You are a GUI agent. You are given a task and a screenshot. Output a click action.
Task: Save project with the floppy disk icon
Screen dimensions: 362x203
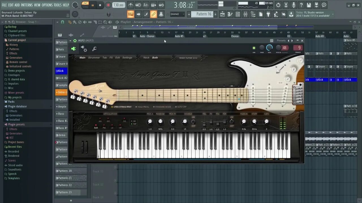309,5
